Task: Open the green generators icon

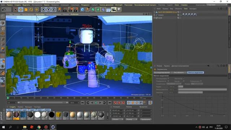Action: [x=93, y=10]
